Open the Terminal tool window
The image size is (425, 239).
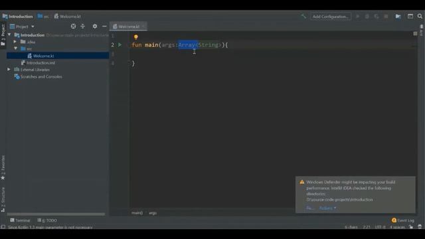click(x=20, y=220)
